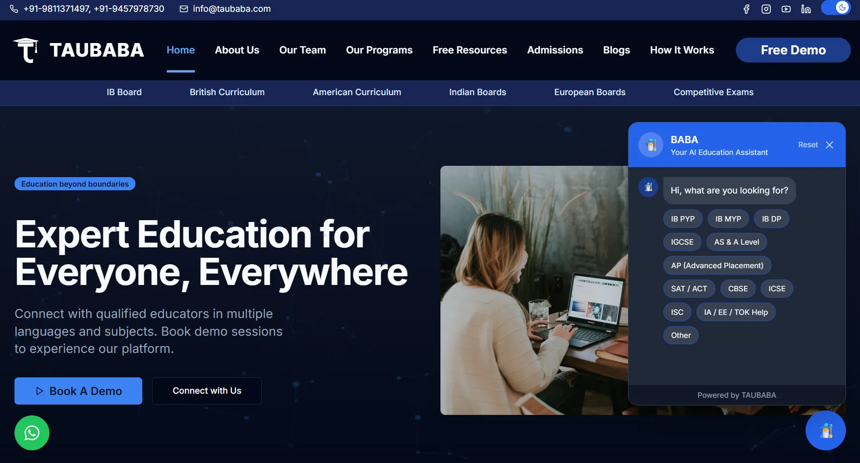The height and width of the screenshot is (463, 860).
Task: Open the Facebook social icon
Action: [746, 9]
